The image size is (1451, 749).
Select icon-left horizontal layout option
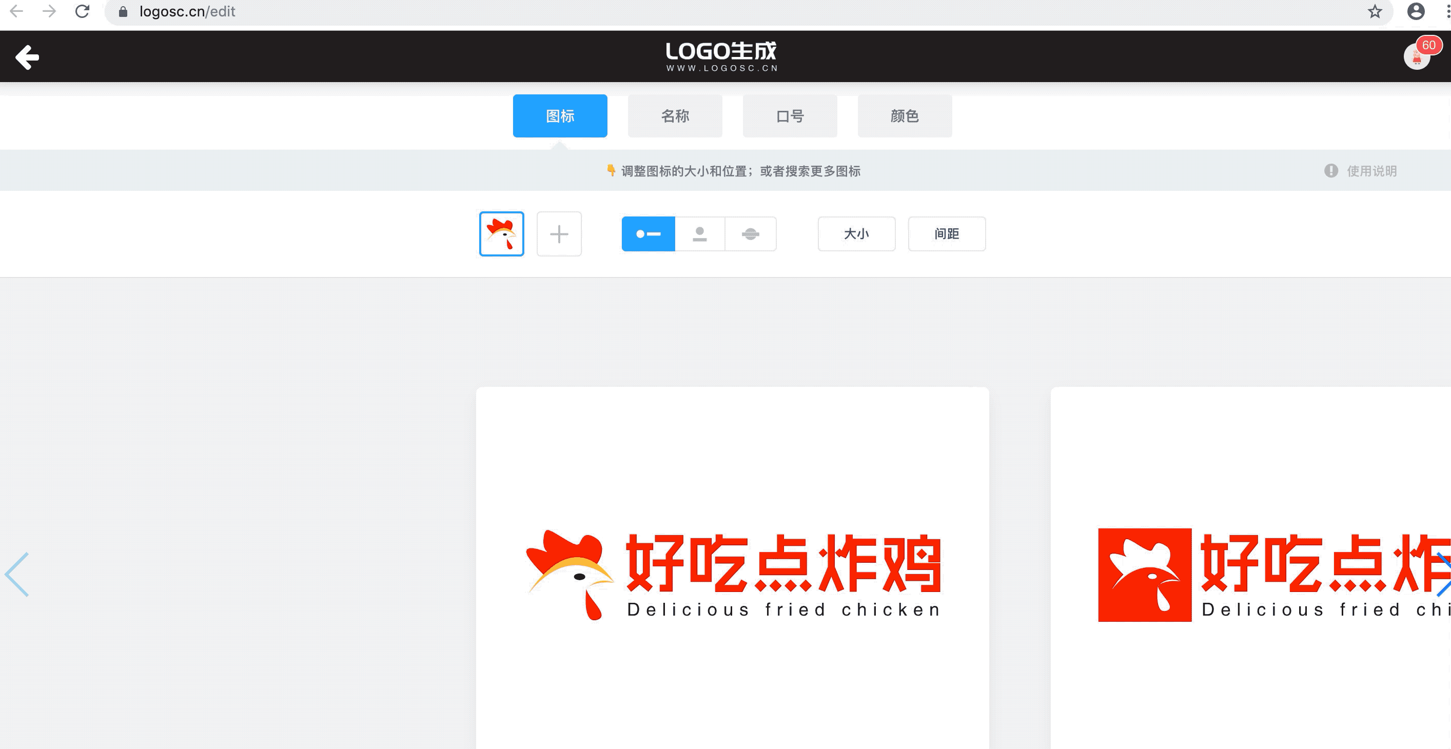pyautogui.click(x=648, y=234)
